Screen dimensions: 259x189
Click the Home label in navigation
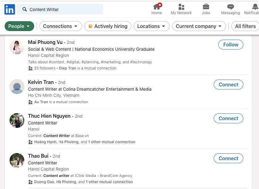click(x=156, y=13)
